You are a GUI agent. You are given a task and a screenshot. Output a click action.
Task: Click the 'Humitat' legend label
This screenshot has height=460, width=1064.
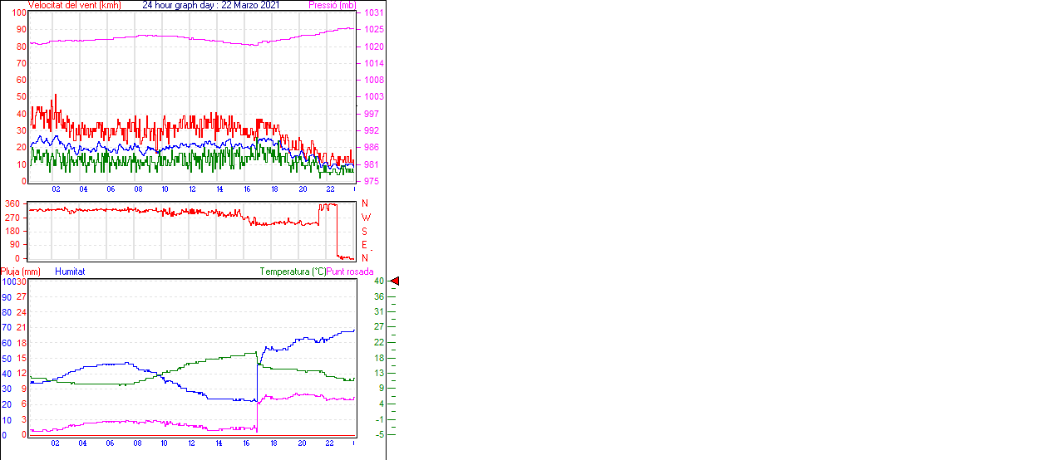[70, 272]
